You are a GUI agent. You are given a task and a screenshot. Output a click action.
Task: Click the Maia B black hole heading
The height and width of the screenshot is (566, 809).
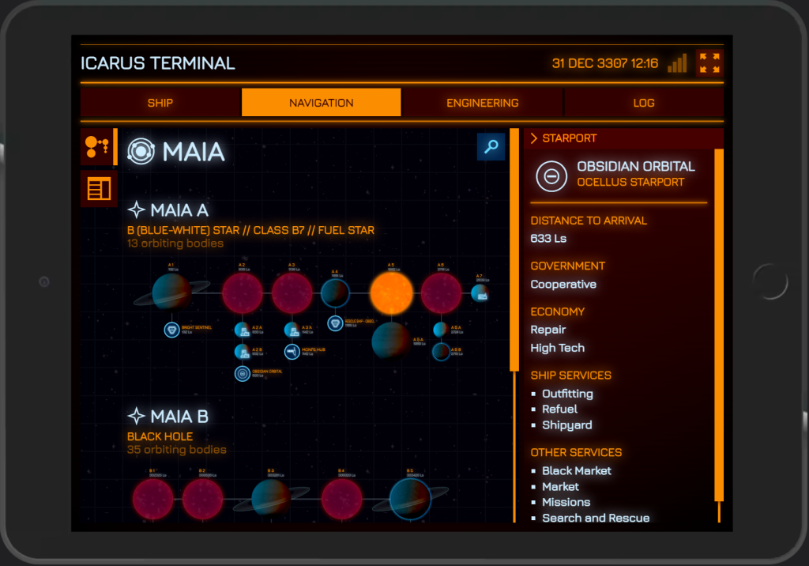click(x=179, y=417)
